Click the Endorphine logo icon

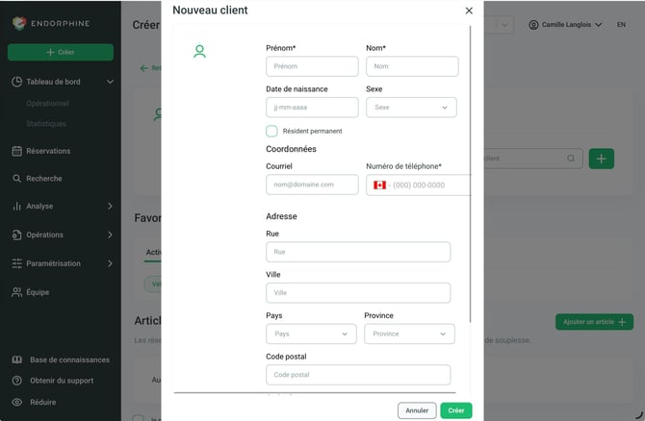tap(19, 23)
